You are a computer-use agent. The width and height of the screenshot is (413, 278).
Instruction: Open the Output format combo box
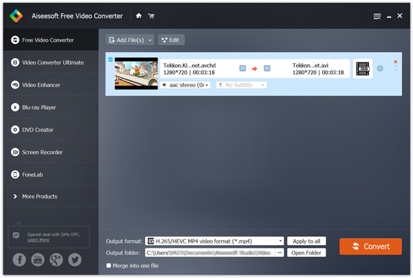[214, 241]
